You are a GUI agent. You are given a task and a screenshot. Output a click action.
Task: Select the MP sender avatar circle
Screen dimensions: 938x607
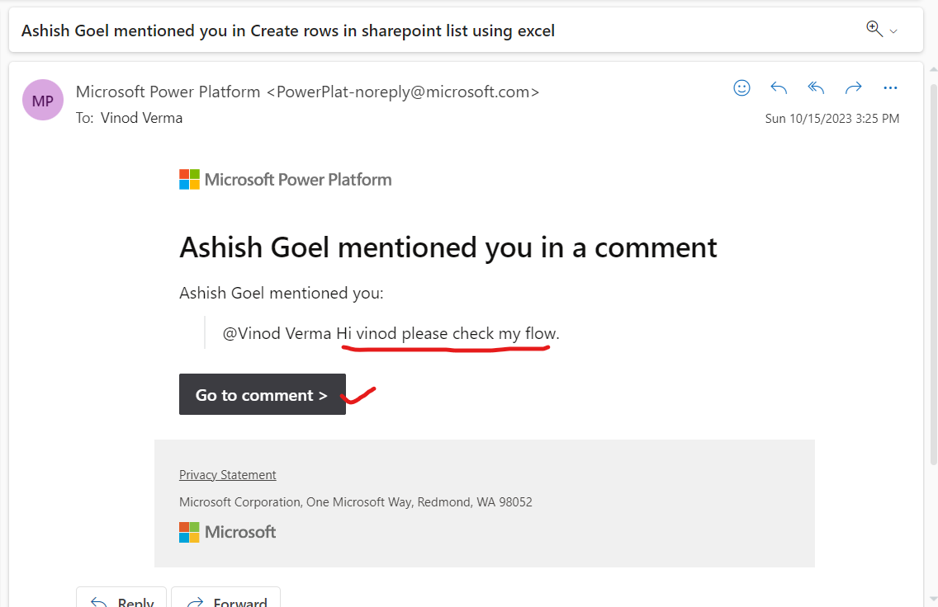[42, 99]
